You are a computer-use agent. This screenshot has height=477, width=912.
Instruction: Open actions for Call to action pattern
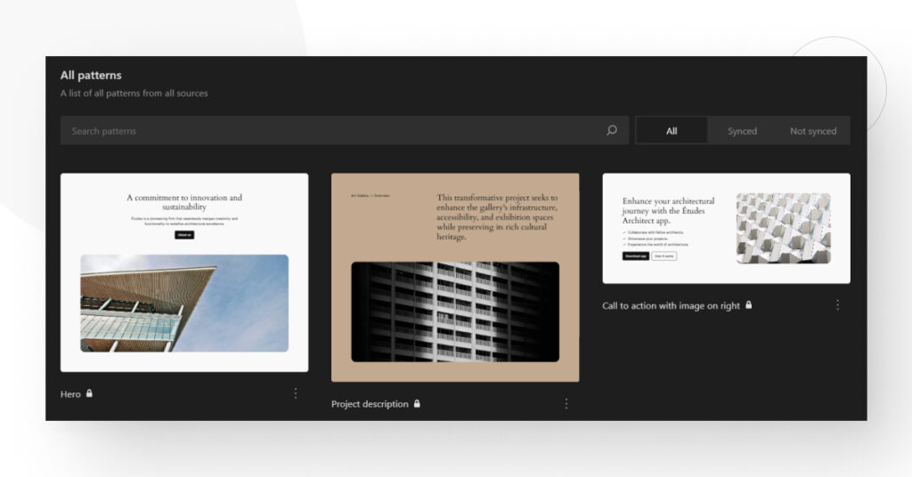pyautogui.click(x=837, y=305)
